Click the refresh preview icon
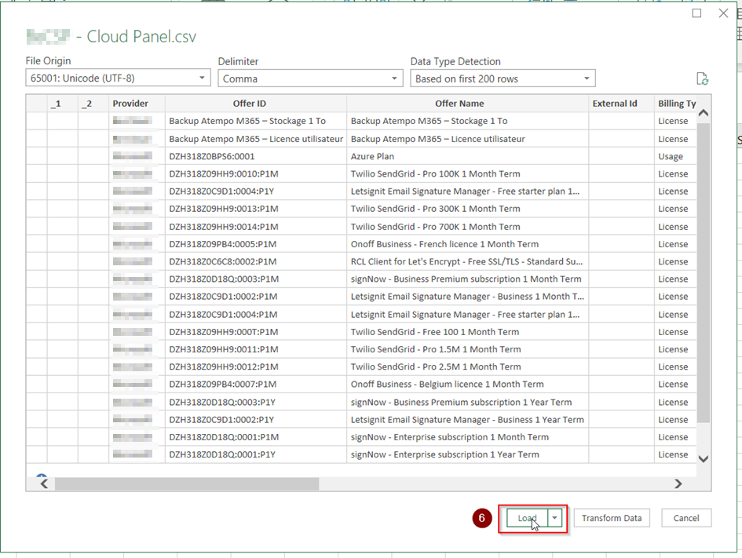Screen dimensions: 742x558 [702, 78]
